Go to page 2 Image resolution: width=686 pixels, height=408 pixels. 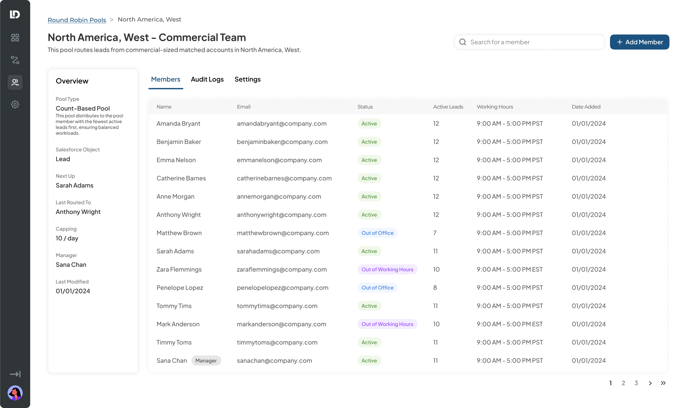click(623, 383)
